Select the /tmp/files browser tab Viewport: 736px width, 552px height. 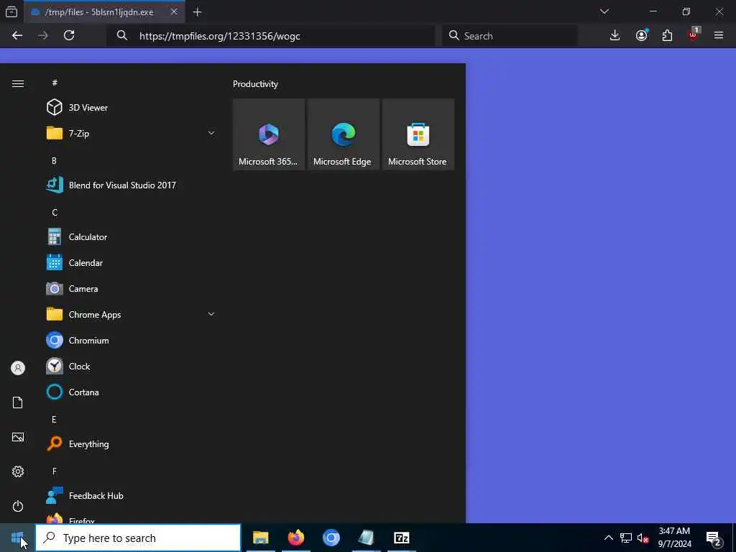103,12
